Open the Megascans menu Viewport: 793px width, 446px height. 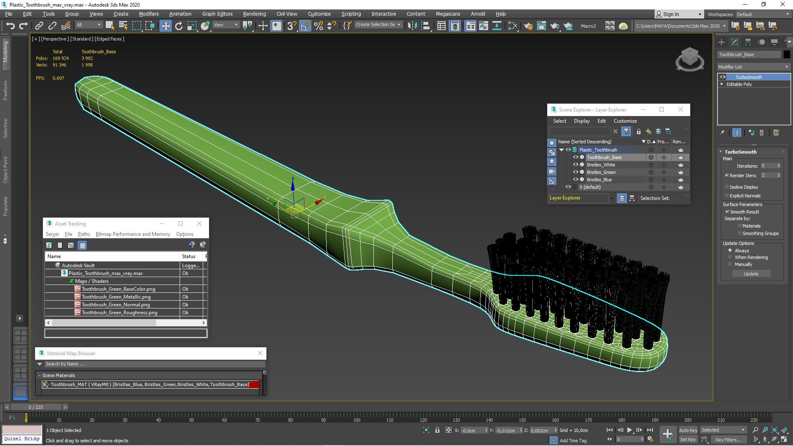pyautogui.click(x=448, y=14)
